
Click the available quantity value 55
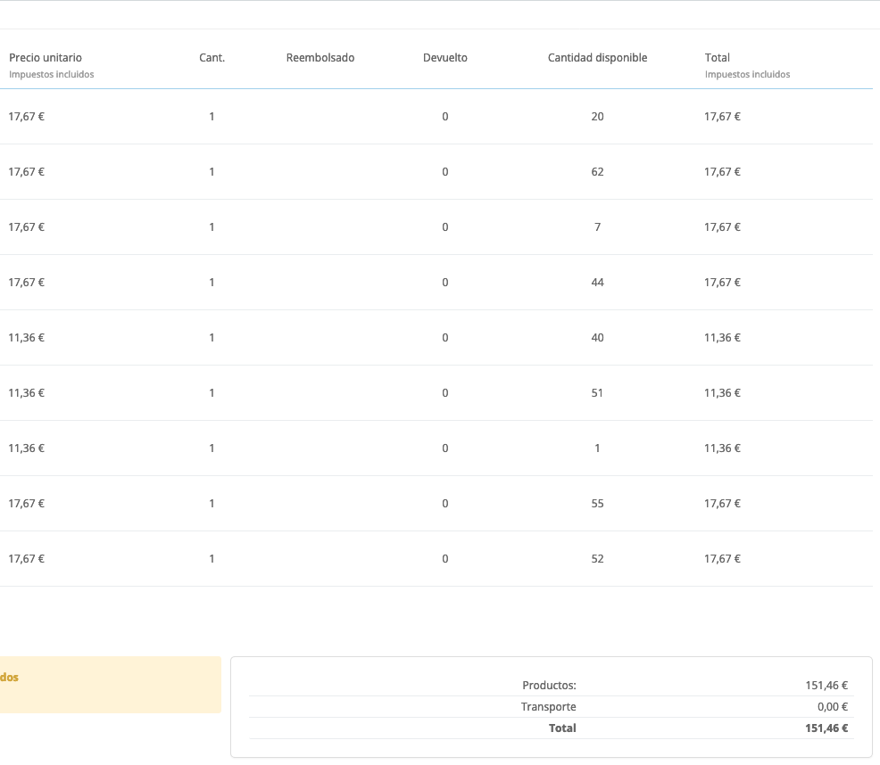click(597, 504)
